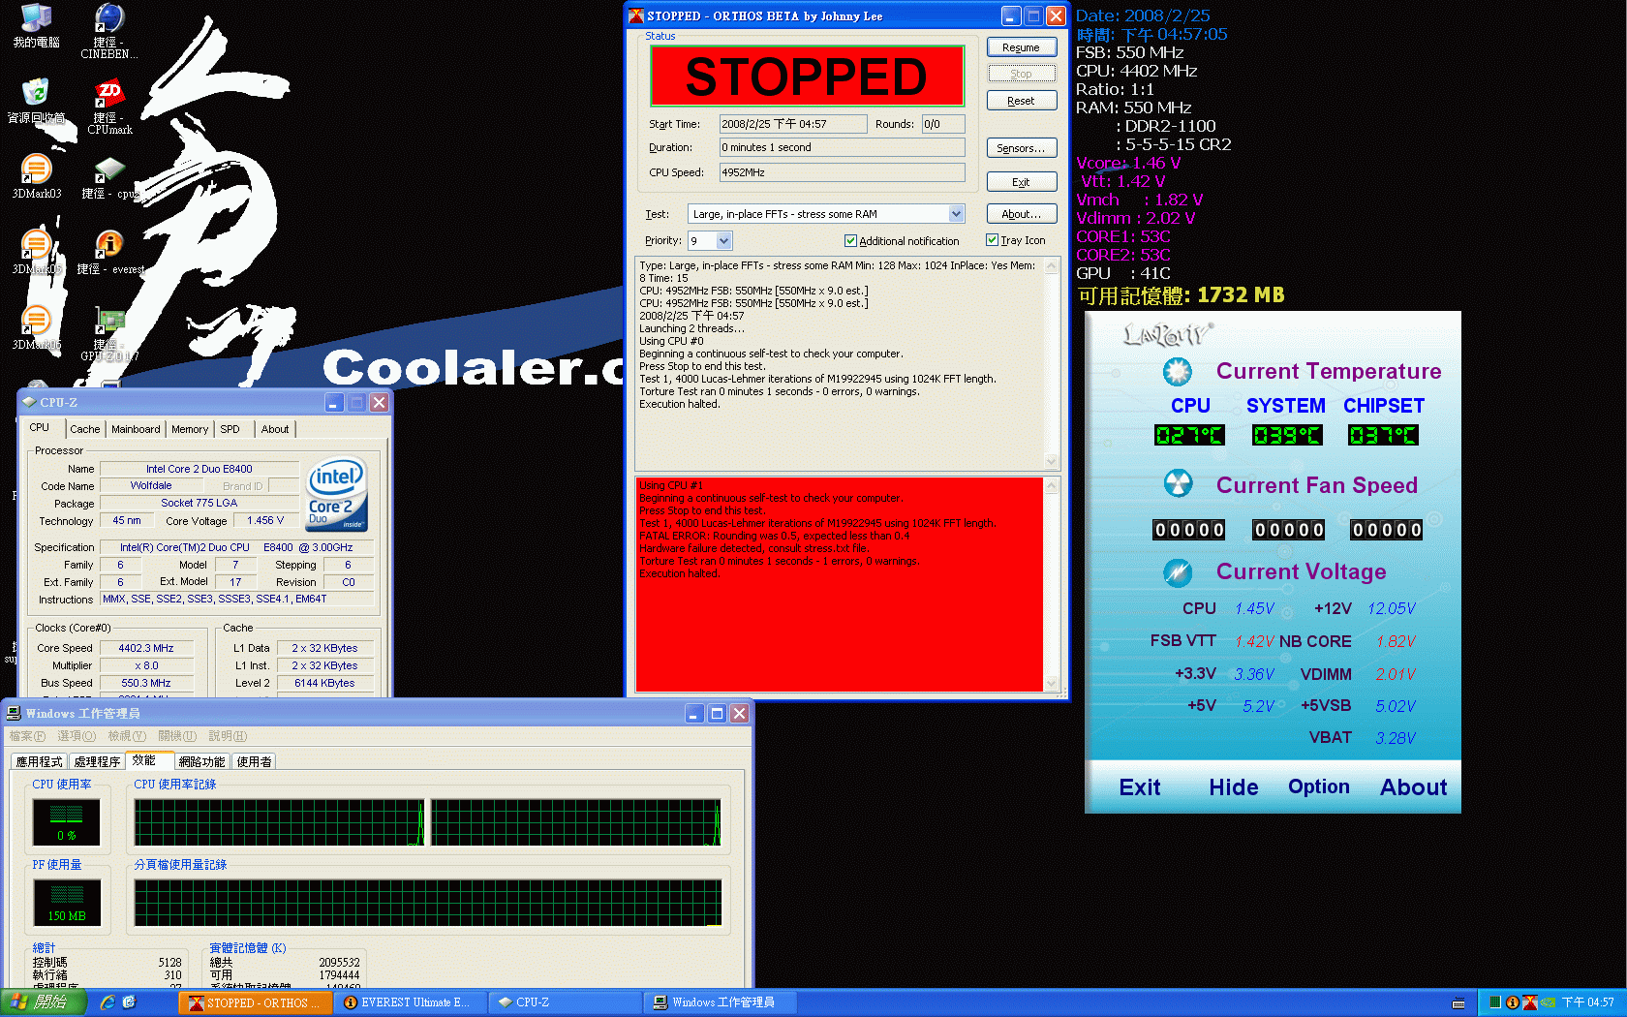
Task: Open the 應用程式 tab in Task Manager
Action: click(39, 761)
